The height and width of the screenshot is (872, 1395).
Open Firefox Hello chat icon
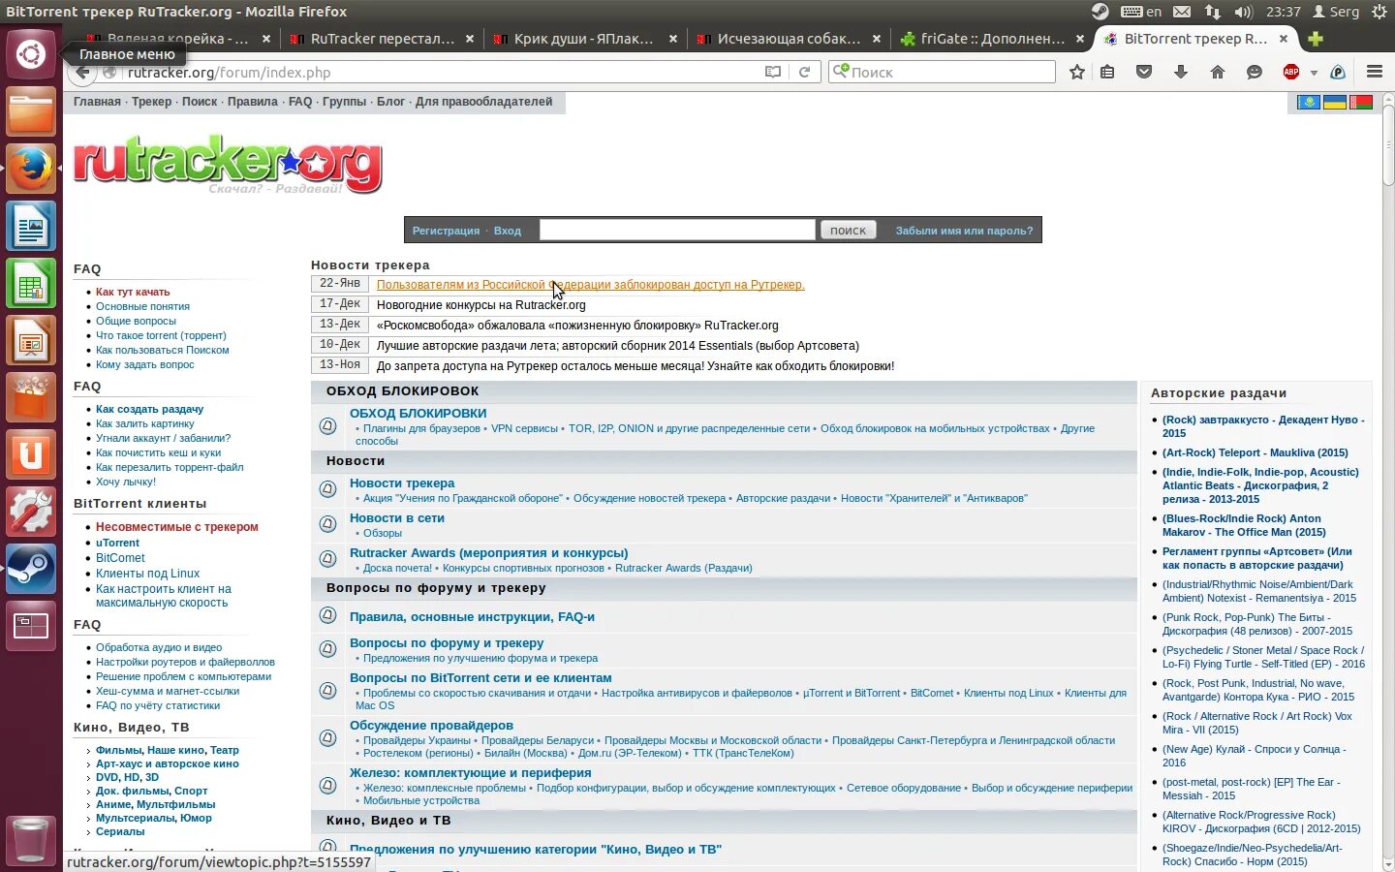(1255, 72)
